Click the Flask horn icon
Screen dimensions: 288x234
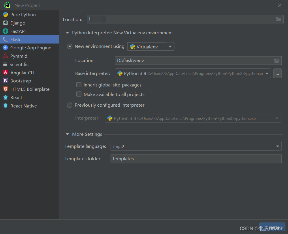tap(5, 39)
